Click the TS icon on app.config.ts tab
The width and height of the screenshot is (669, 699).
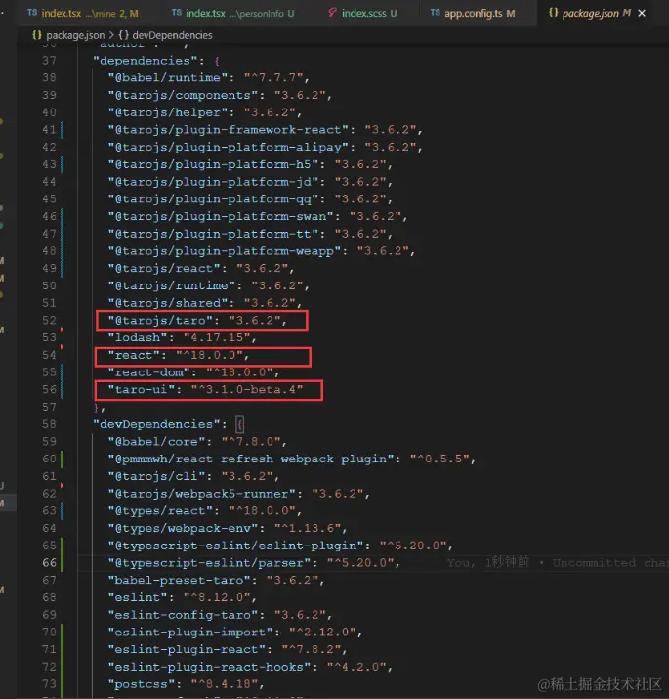pyautogui.click(x=436, y=13)
